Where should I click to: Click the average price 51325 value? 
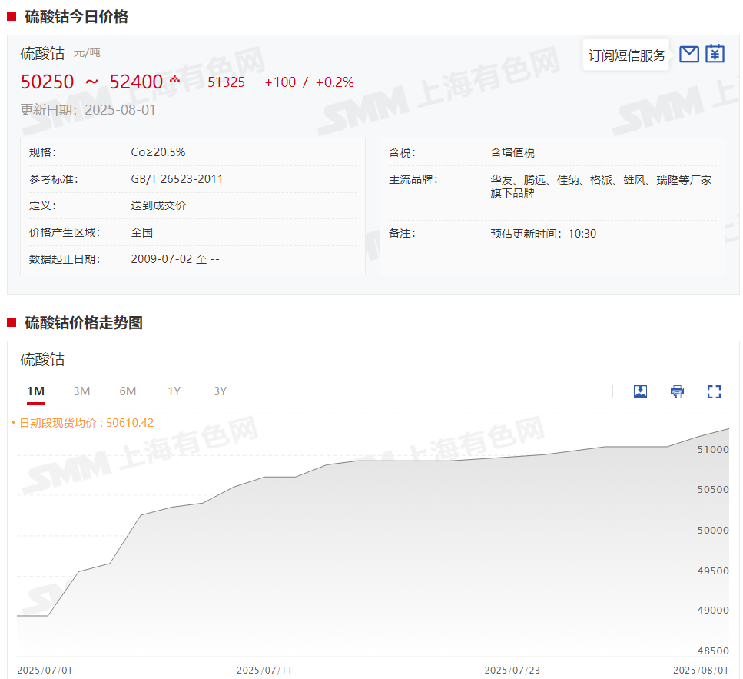click(x=226, y=82)
